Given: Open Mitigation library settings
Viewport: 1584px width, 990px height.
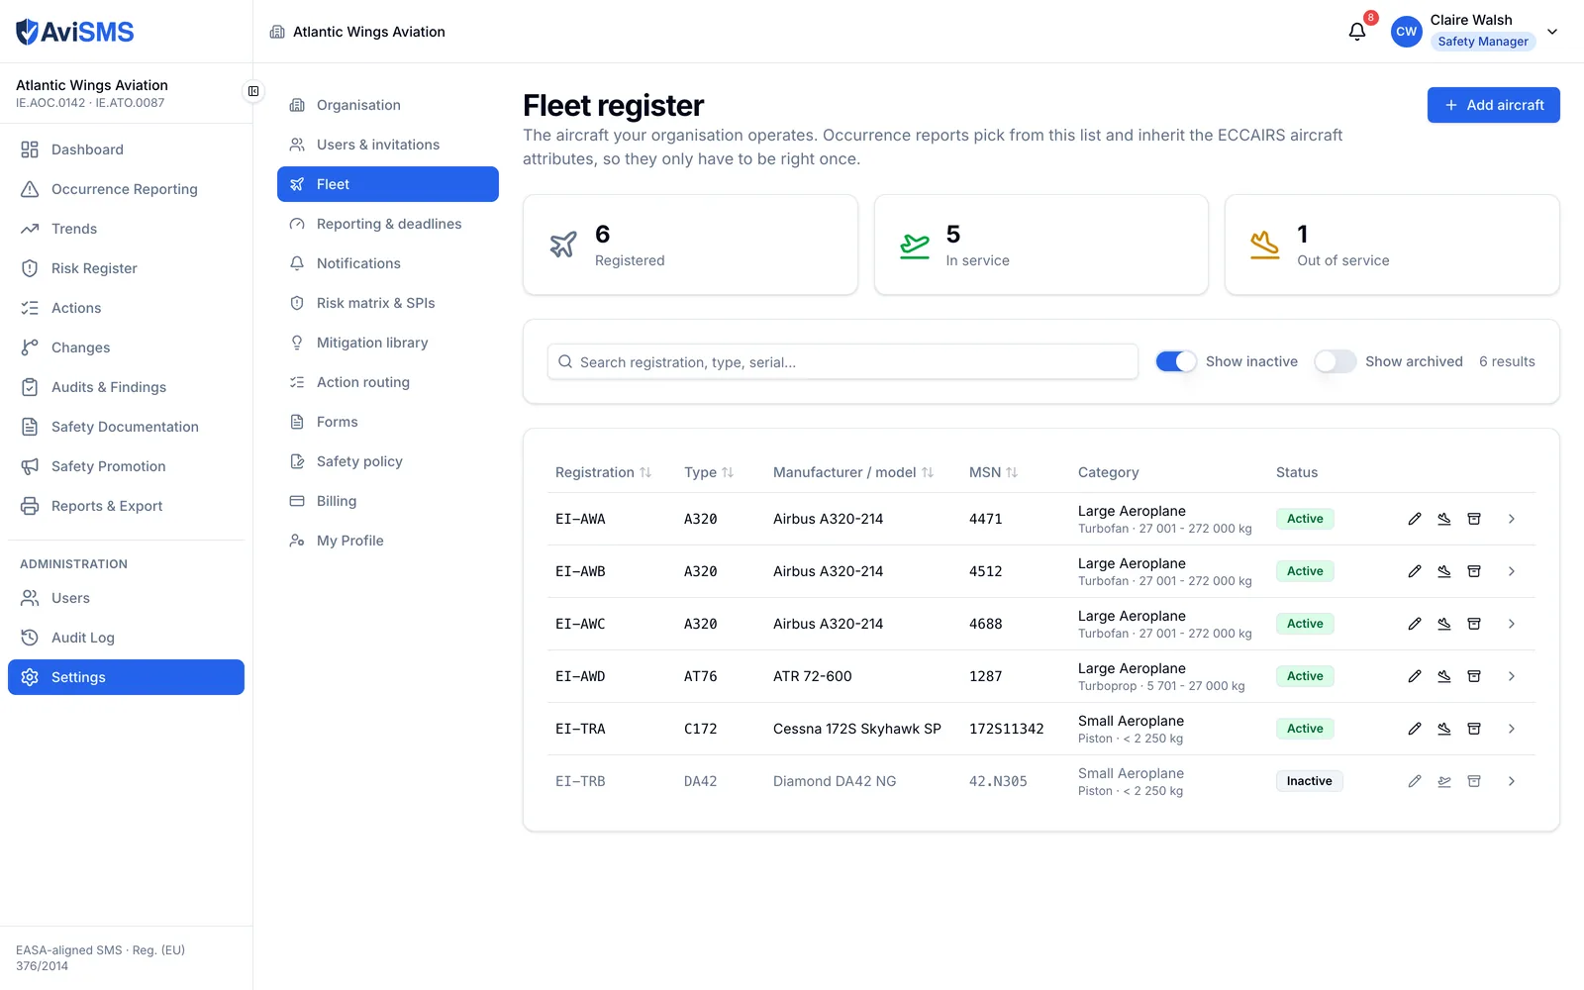Looking at the screenshot, I should pos(388,343).
